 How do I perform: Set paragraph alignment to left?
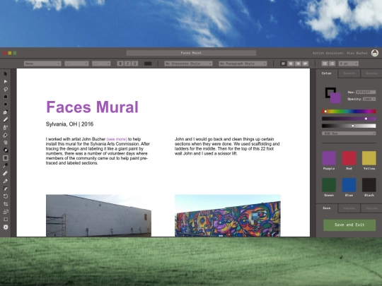(x=283, y=64)
